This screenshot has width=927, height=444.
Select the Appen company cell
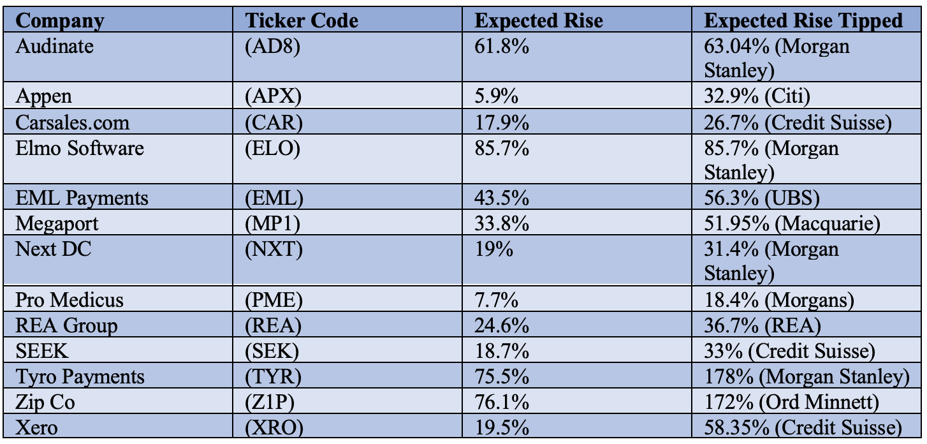coord(44,97)
